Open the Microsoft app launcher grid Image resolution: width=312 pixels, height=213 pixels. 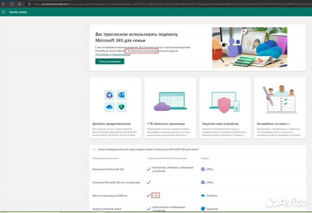pos(3,12)
